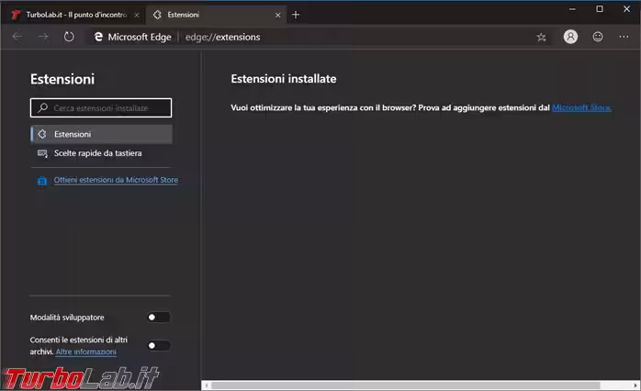Add this page to favorites with the star
641x391 pixels.
[x=541, y=37]
